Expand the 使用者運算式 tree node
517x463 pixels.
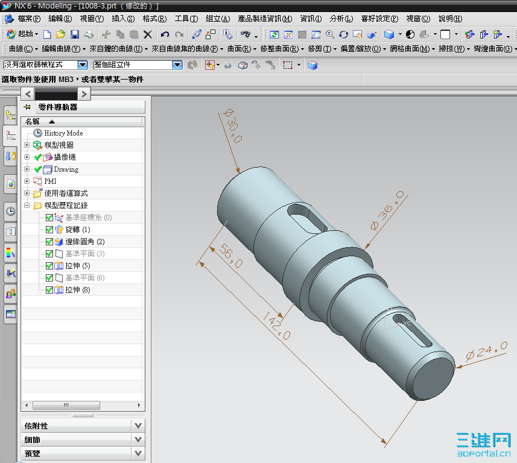tap(27, 193)
